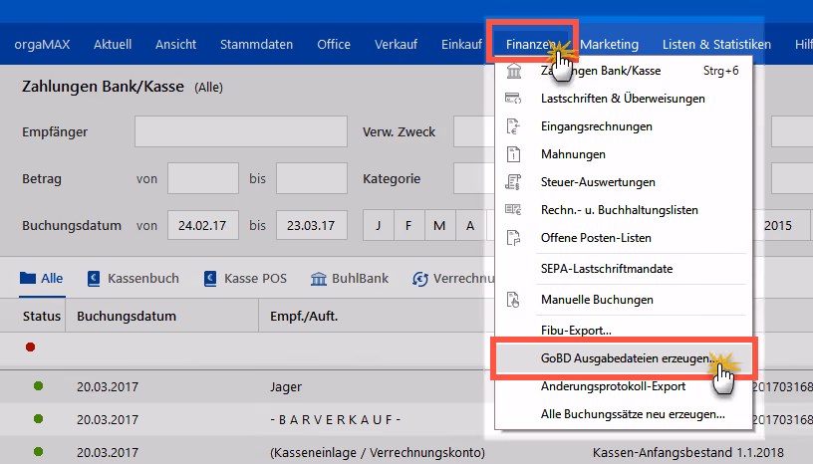813x464 pixels.
Task: Click the green status dot for Jager
Action: pyautogui.click(x=38, y=386)
